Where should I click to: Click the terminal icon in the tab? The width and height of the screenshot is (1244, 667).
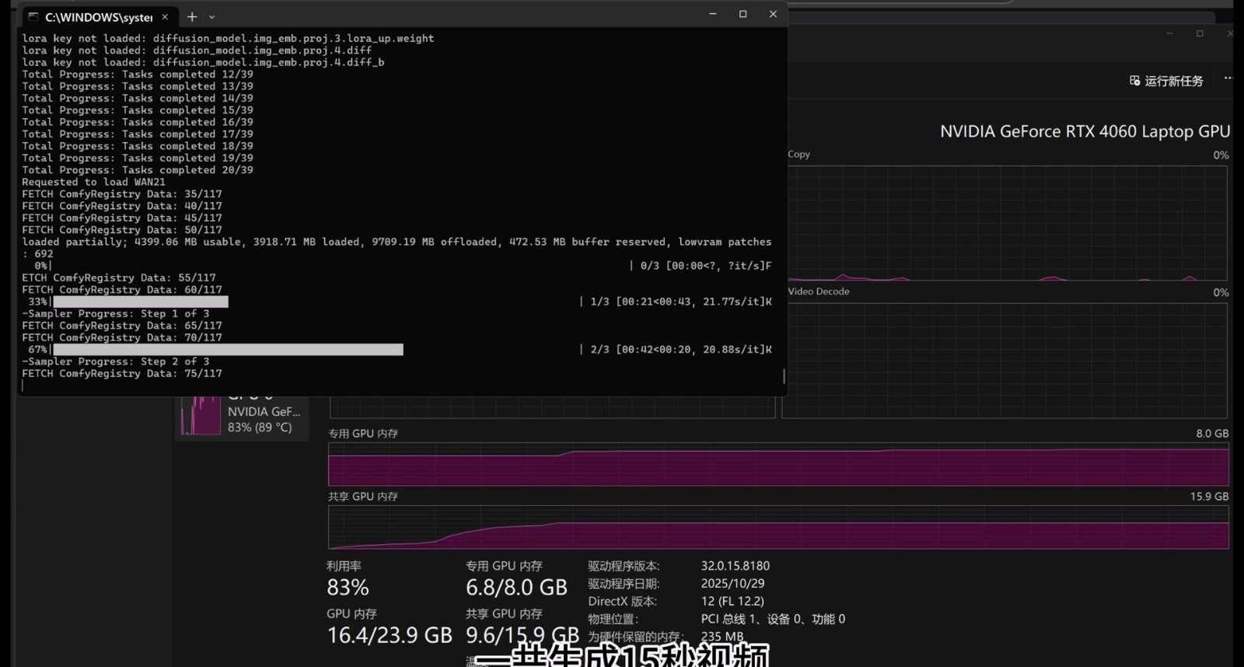click(x=33, y=16)
